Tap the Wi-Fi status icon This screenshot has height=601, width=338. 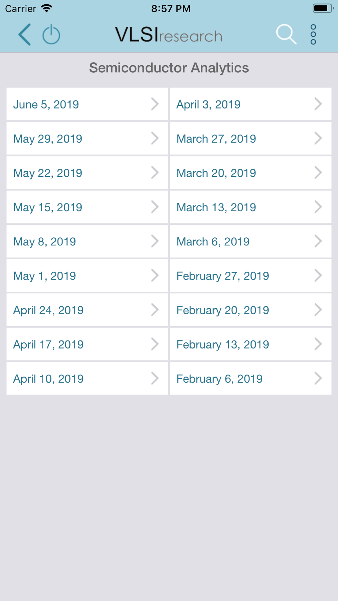click(x=47, y=8)
